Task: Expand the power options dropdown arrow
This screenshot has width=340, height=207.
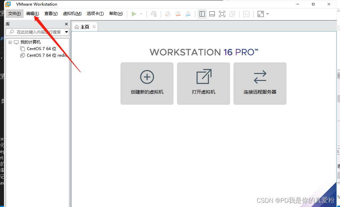Action: point(141,14)
